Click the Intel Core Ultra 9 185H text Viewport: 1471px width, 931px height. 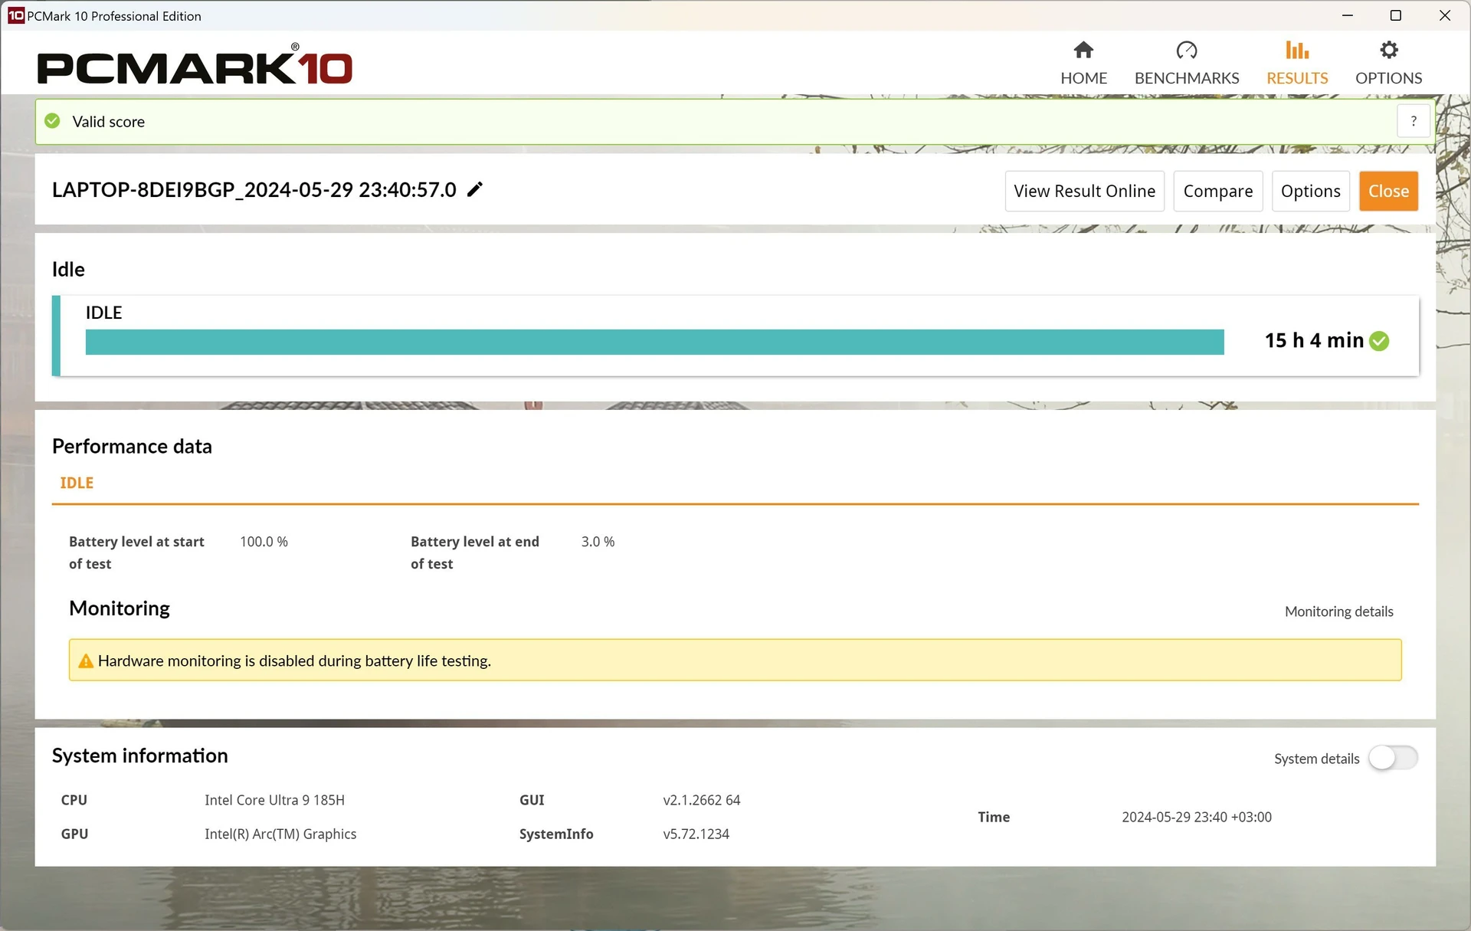click(x=274, y=800)
